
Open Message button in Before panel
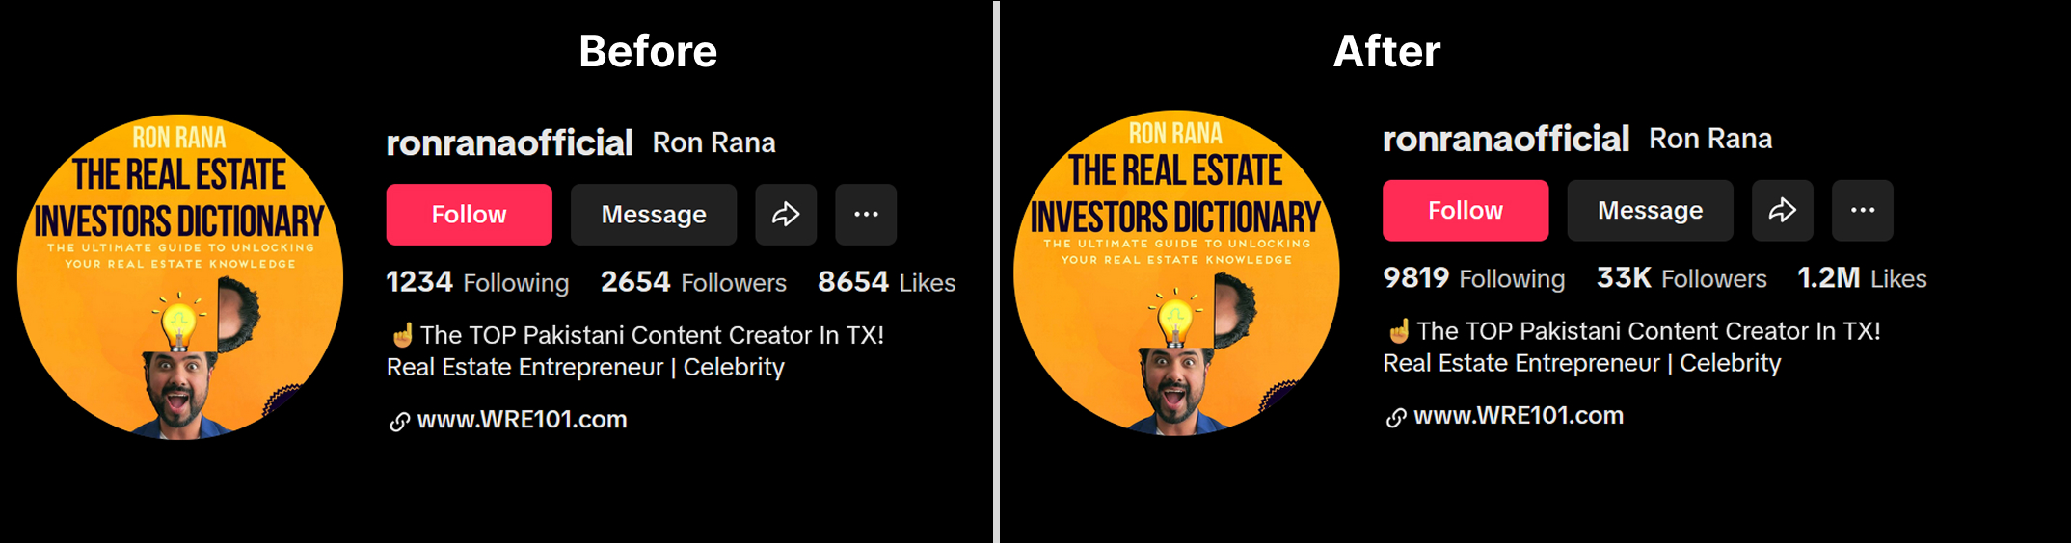click(x=654, y=215)
